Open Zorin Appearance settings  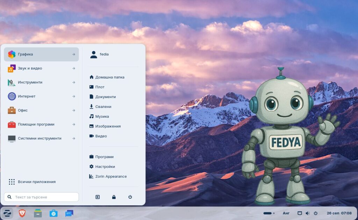pyautogui.click(x=110, y=176)
